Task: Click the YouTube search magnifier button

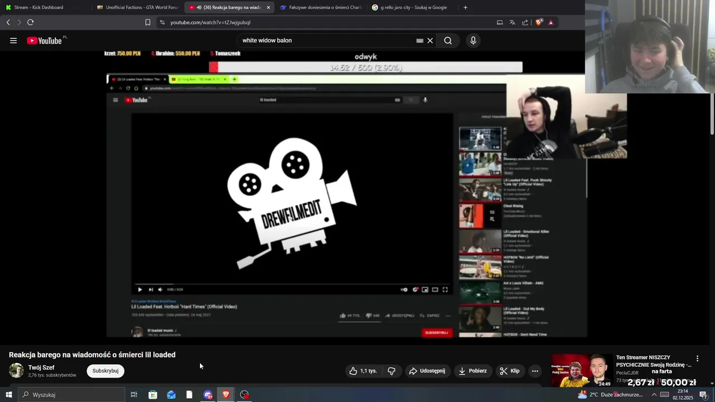Action: [448, 41]
